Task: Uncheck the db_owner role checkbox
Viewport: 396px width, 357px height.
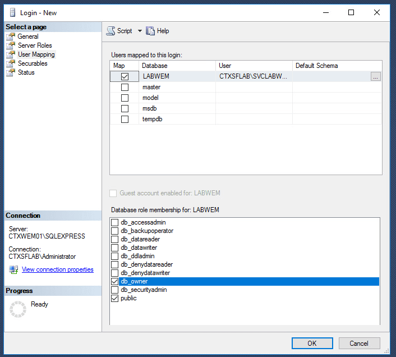Action: (114, 281)
